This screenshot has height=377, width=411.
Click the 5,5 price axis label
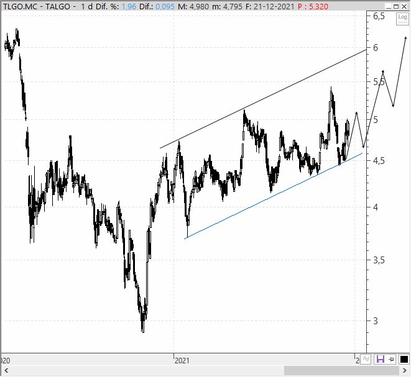[x=379, y=82]
